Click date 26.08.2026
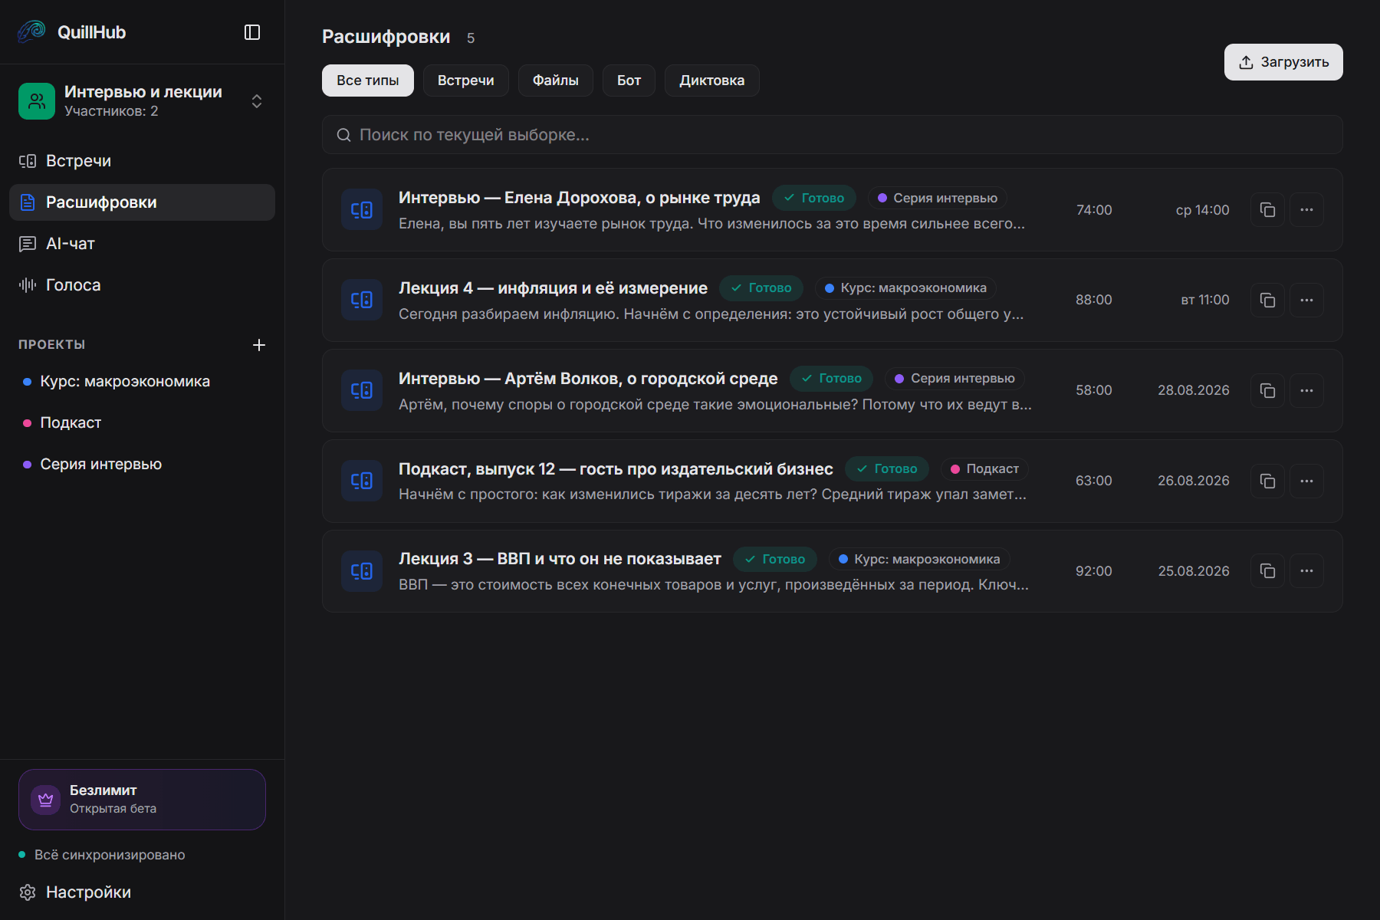 pyautogui.click(x=1194, y=481)
